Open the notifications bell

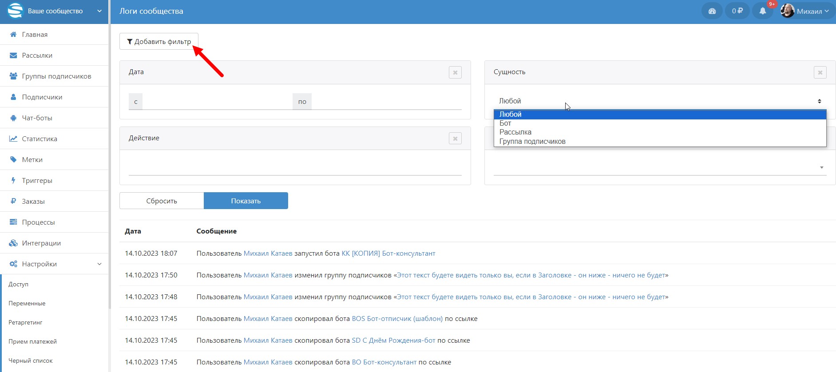point(762,11)
